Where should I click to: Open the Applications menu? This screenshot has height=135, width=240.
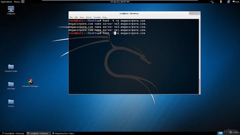pyautogui.click(x=6, y=2)
